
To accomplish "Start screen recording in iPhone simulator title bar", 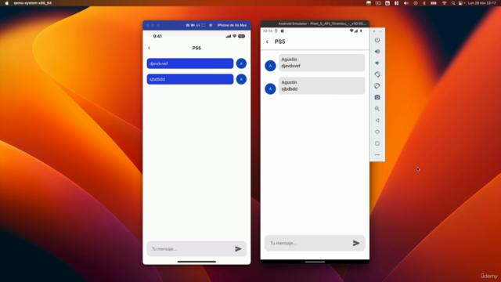I will [x=193, y=25].
